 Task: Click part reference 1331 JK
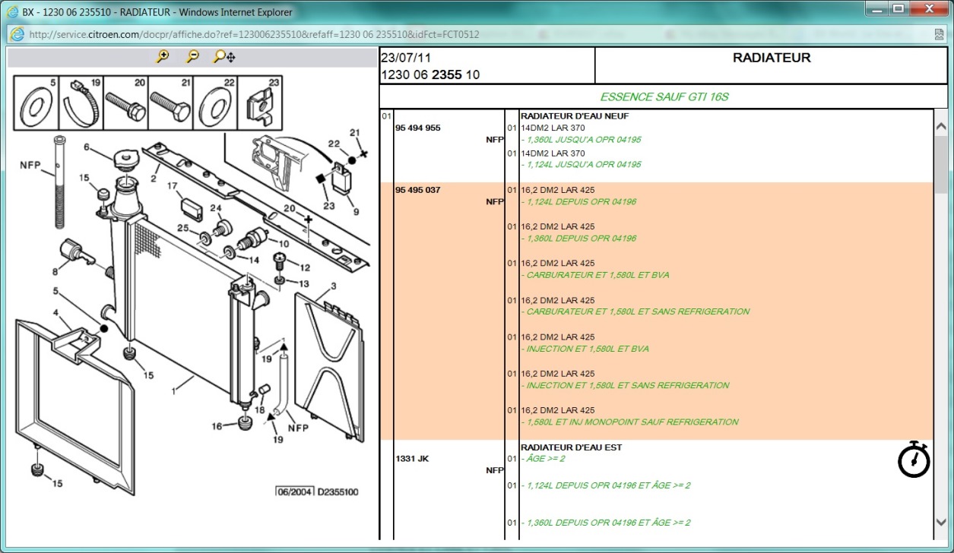pyautogui.click(x=412, y=459)
